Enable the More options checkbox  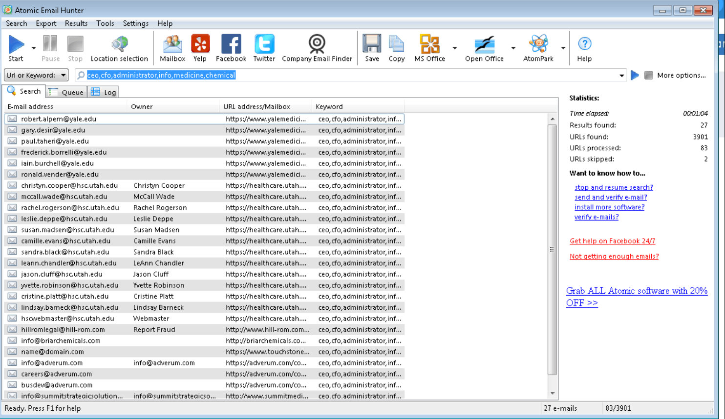tap(648, 75)
